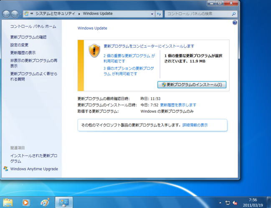This screenshot has width=271, height=208.
Task: Open 設定の変更 in sidebar
Action: [x=19, y=45]
